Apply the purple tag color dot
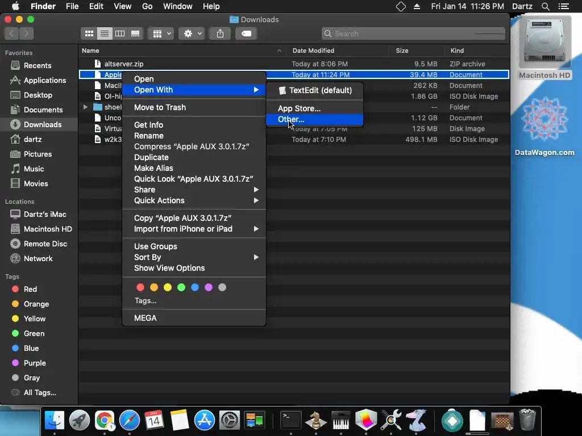Screen dimensions: 582x436 pos(209,287)
